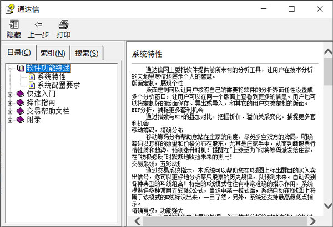Click the purple book icon for 附录

pyautogui.click(x=21, y=120)
